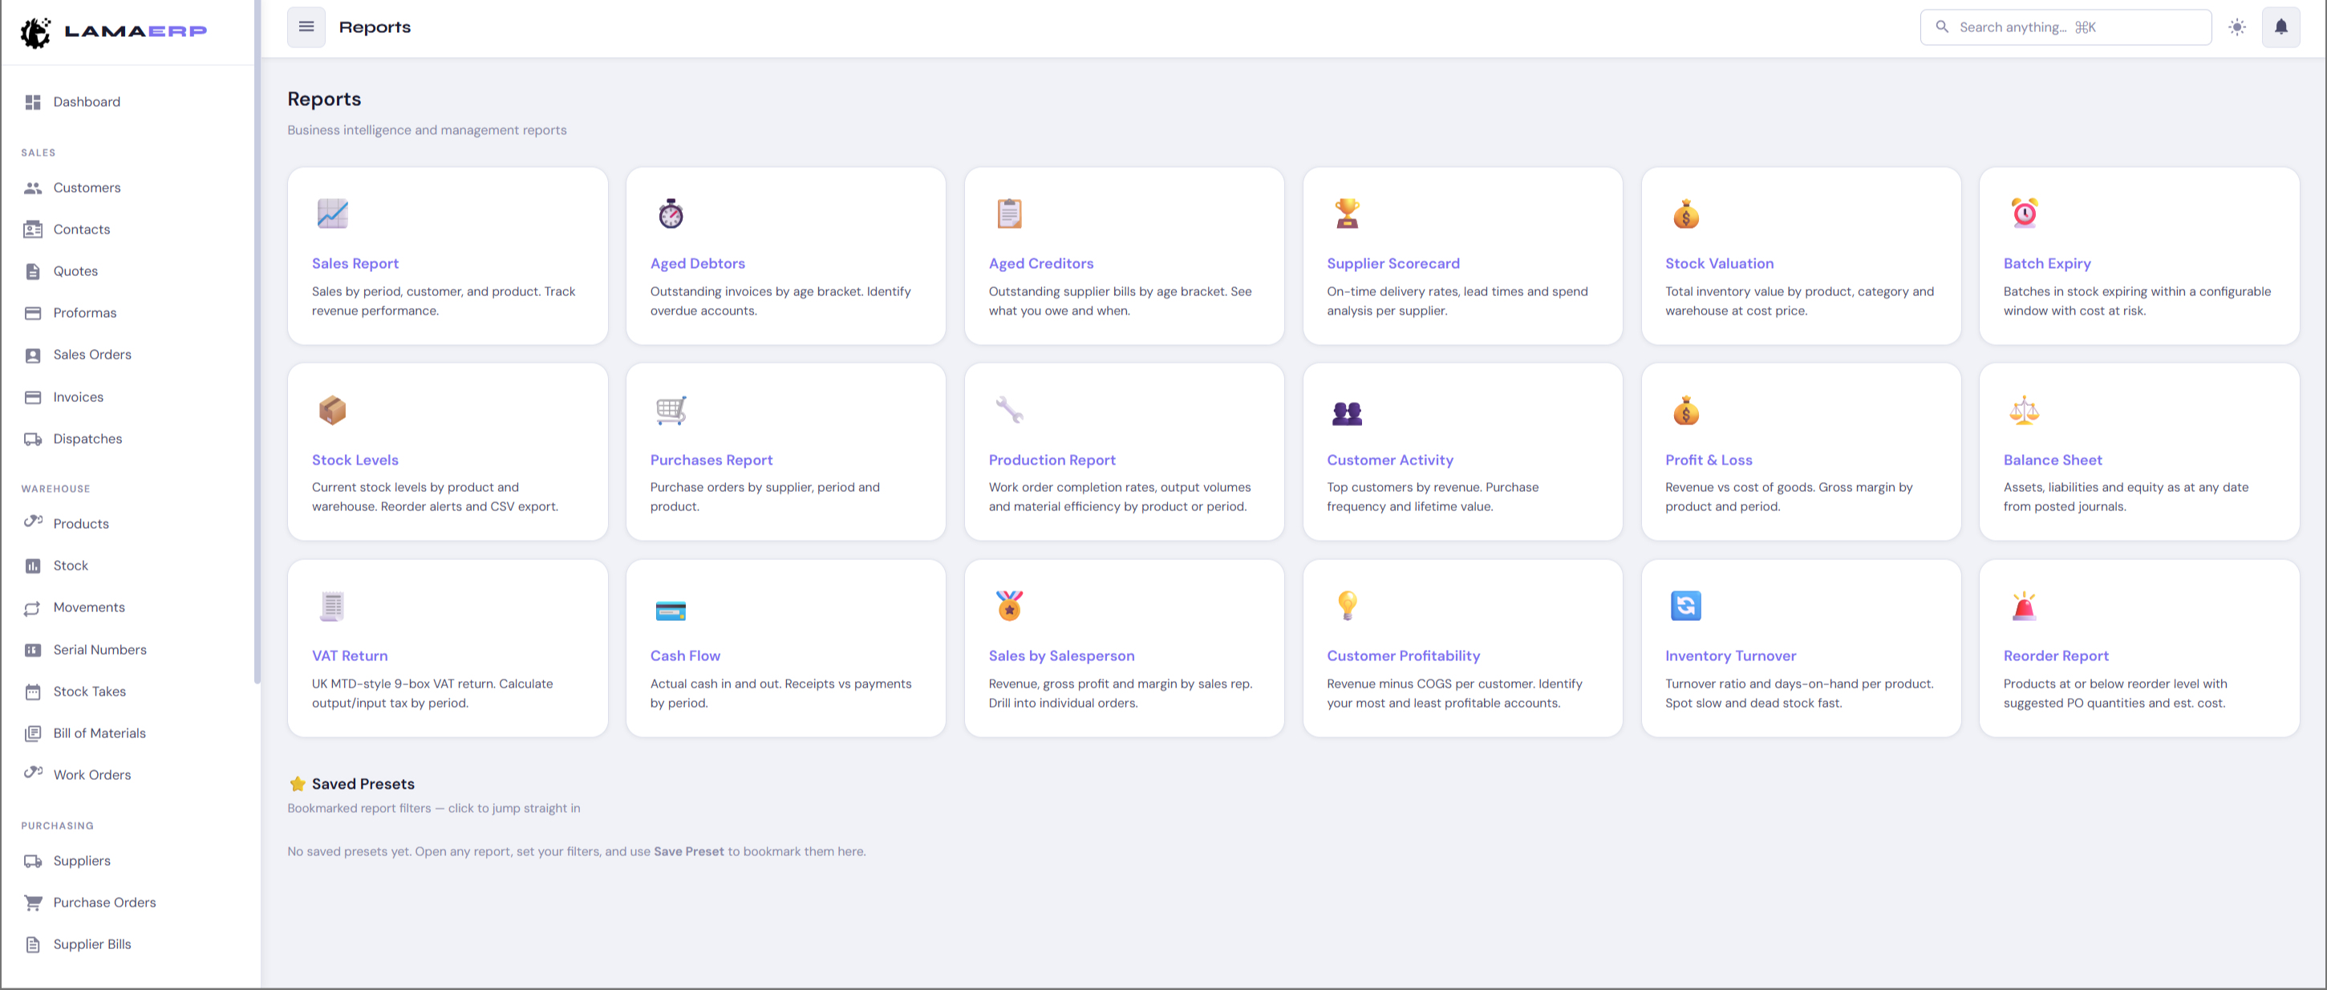2327x990 pixels.
Task: Open the VAT Return report
Action: (x=350, y=655)
